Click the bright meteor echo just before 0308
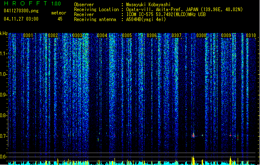The width and height of the screenshot is (260, 165). point(193,135)
